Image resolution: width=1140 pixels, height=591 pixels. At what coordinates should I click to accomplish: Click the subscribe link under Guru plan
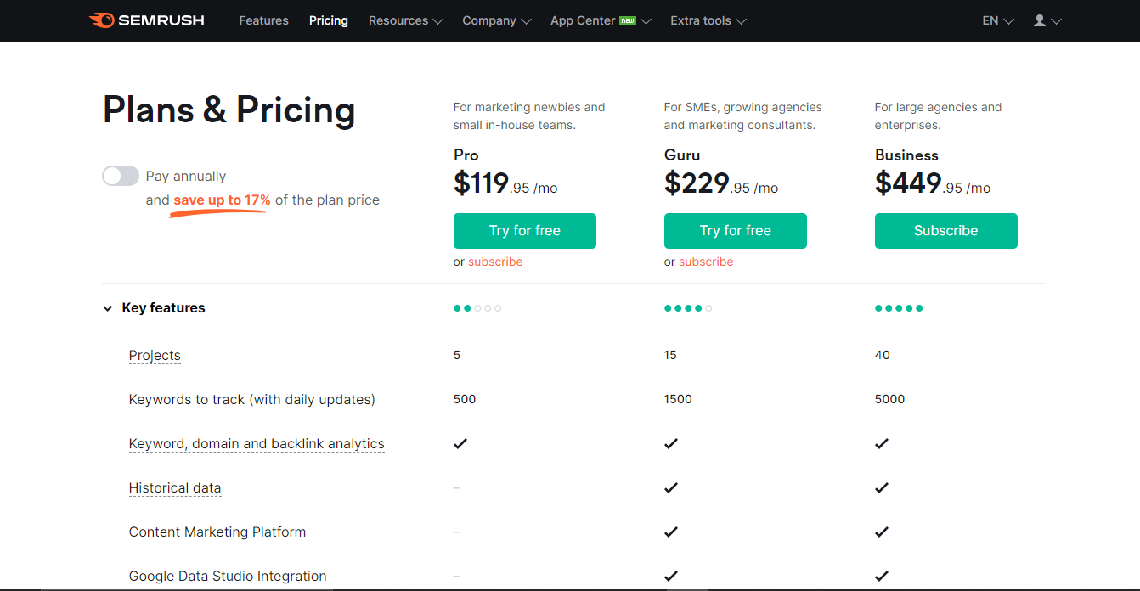tap(706, 262)
